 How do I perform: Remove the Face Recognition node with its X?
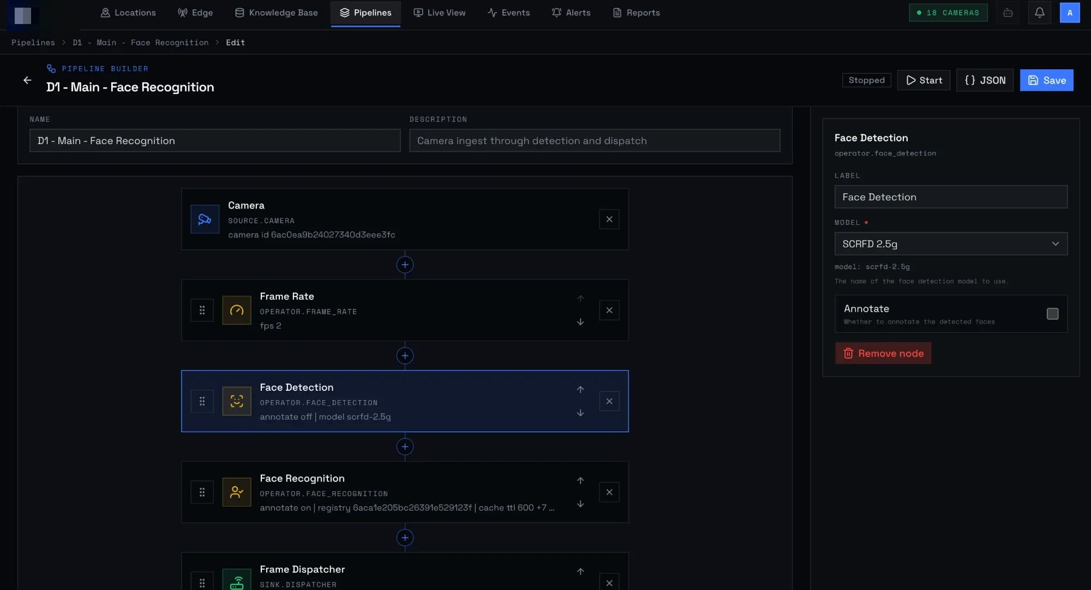[609, 492]
